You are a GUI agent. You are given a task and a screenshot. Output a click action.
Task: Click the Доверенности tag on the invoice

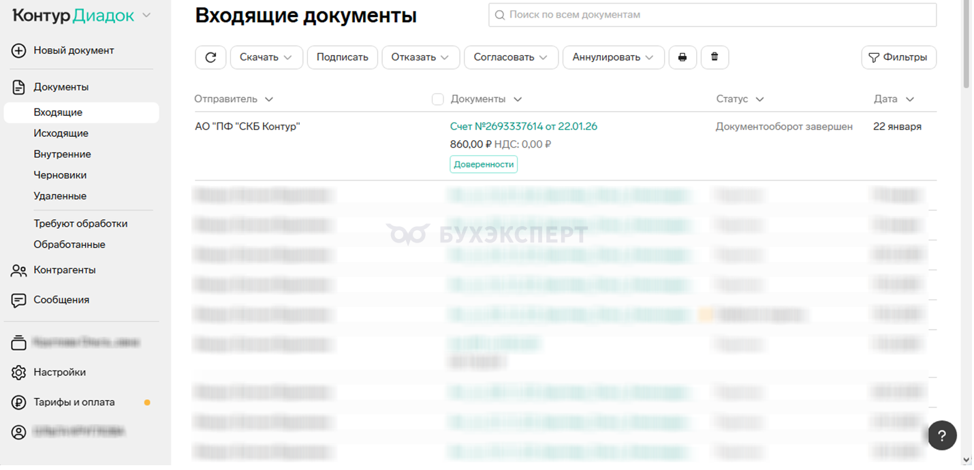(484, 164)
